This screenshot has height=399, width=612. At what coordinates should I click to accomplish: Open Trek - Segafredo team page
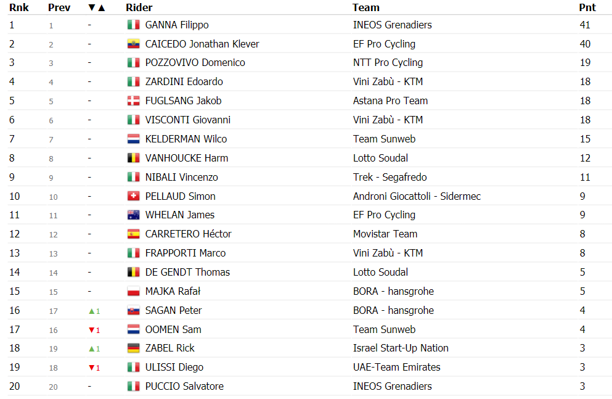(x=390, y=177)
